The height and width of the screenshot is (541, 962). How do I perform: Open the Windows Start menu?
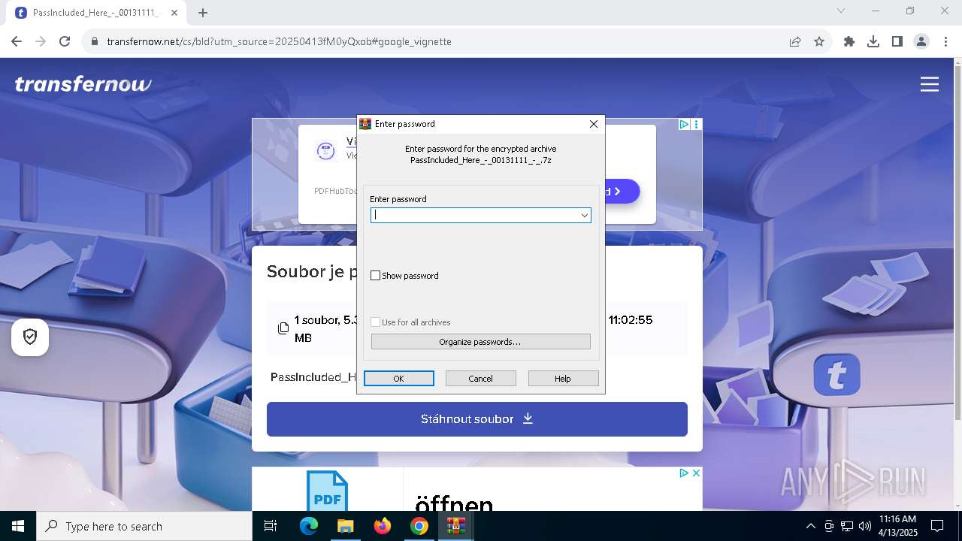pos(18,526)
